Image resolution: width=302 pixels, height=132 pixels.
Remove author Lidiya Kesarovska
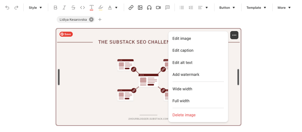(x=91, y=19)
